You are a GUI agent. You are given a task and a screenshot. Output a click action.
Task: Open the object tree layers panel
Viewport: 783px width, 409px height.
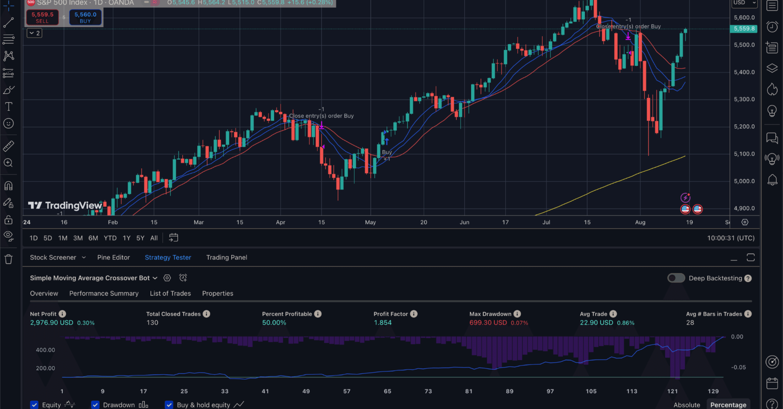click(x=772, y=68)
